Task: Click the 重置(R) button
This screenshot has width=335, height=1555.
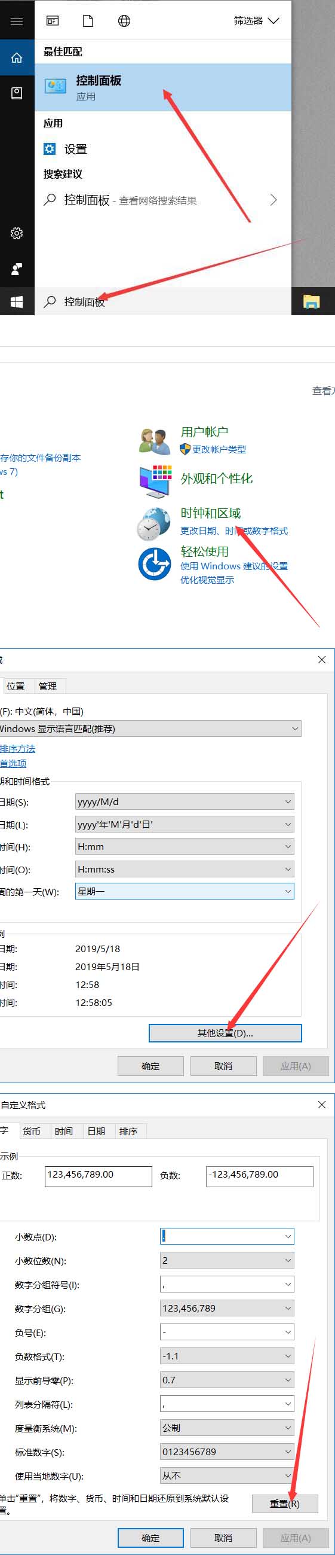Action: tap(284, 1504)
